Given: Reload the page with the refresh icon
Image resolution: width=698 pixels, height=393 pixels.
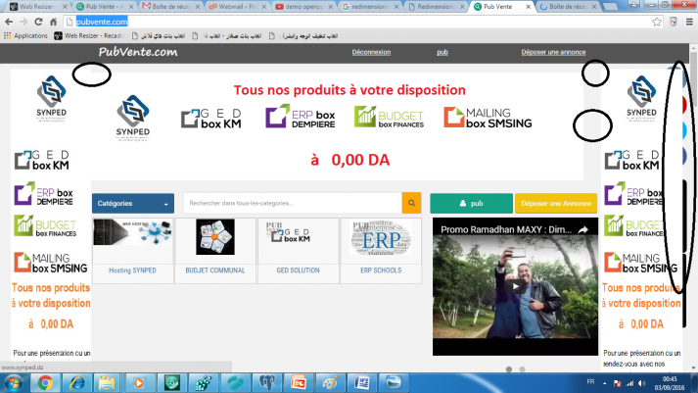Looking at the screenshot, I should click(39, 22).
